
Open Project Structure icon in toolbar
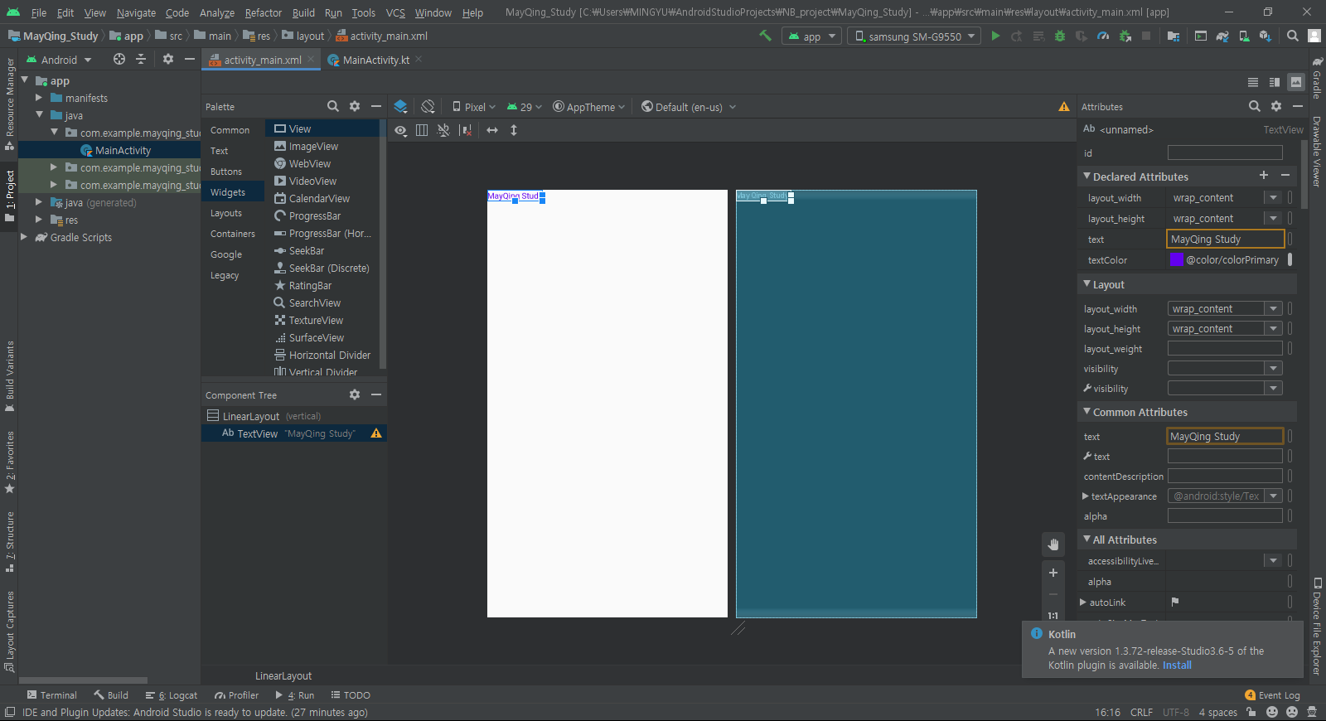coord(1174,36)
